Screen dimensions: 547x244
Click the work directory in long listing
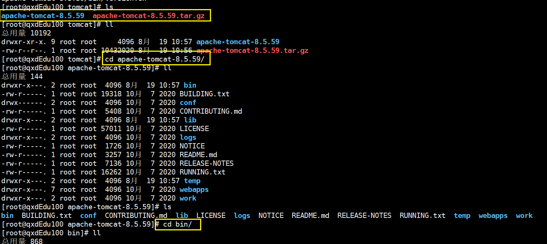188,198
